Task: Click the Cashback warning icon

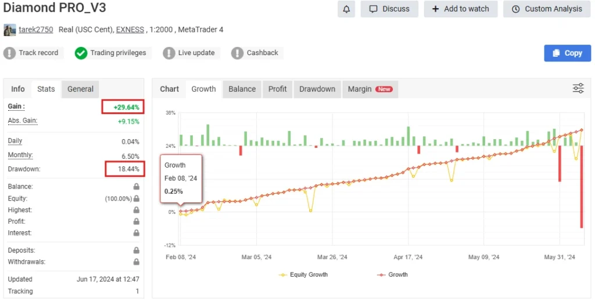Action: pyautogui.click(x=237, y=53)
